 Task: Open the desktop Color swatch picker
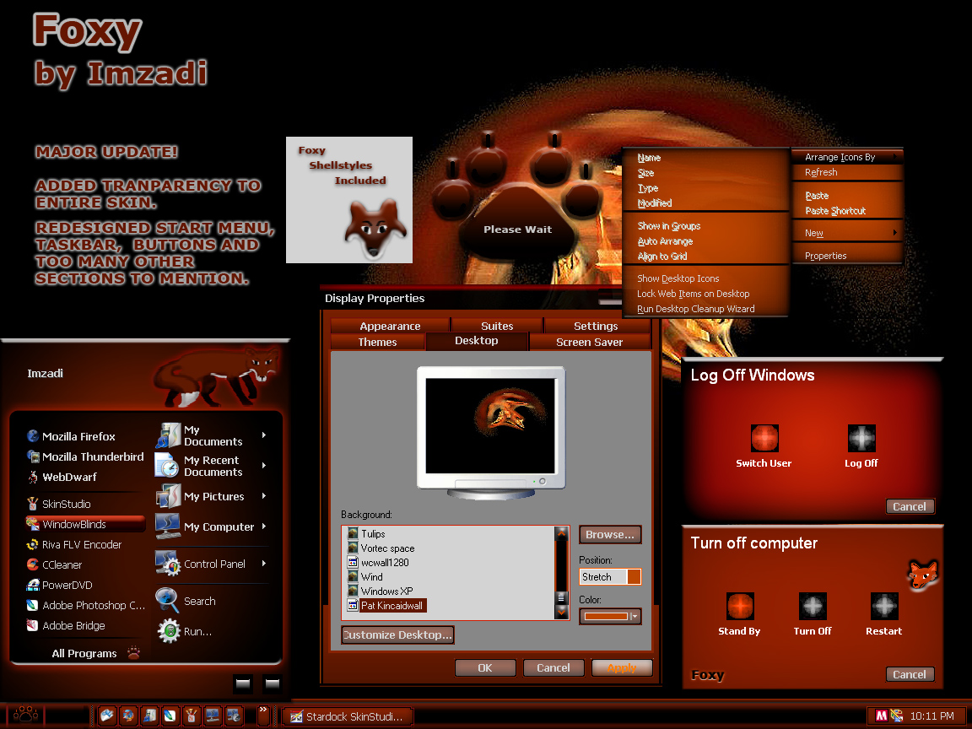(x=611, y=616)
